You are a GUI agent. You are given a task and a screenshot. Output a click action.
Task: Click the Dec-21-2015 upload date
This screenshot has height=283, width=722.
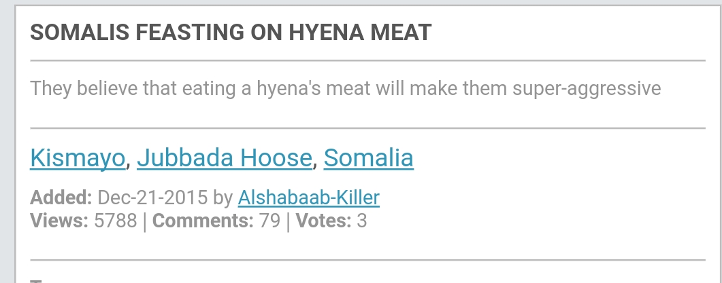(152, 197)
